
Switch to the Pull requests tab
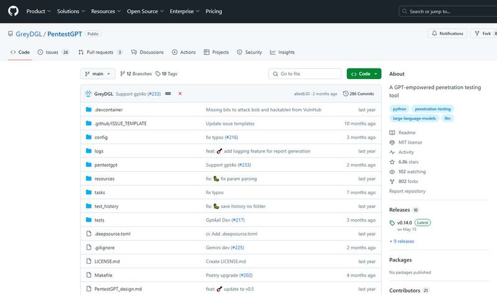click(100, 52)
